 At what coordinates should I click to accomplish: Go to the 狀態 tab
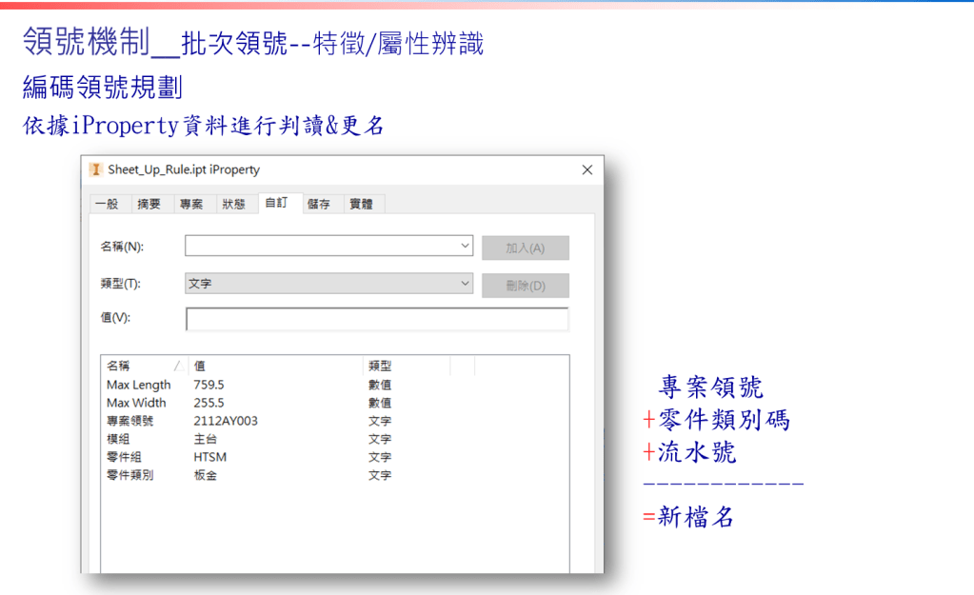coord(233,204)
